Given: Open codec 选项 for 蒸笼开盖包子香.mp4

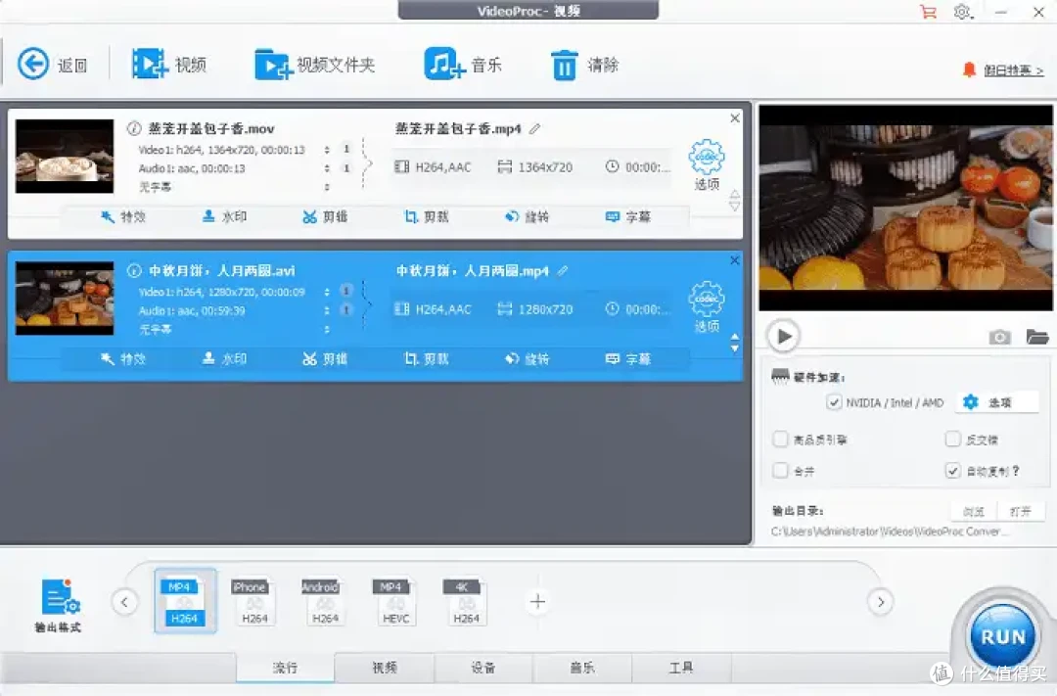Looking at the screenshot, I should pyautogui.click(x=707, y=165).
